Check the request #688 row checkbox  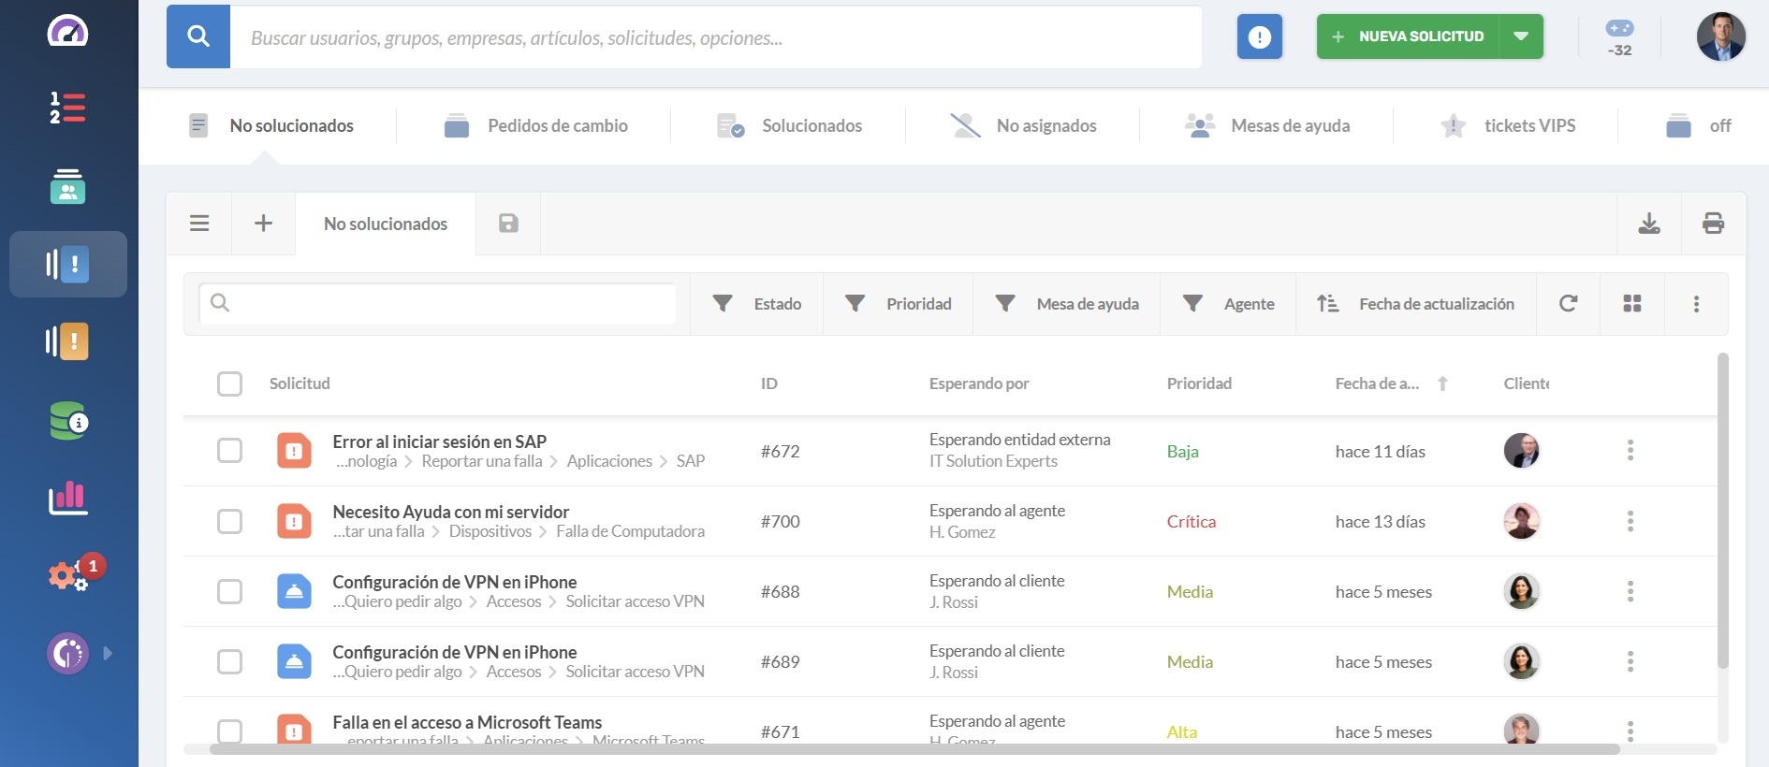click(229, 591)
